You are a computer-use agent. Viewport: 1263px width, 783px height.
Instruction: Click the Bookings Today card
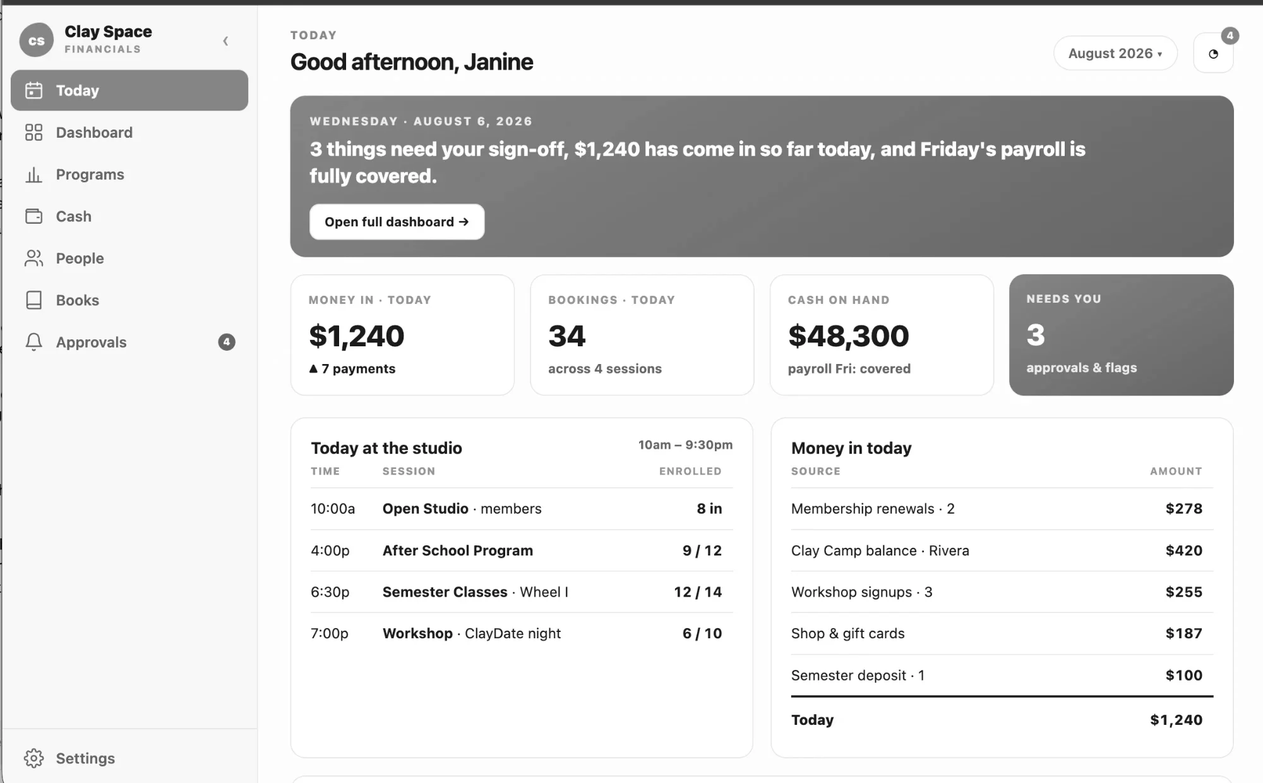point(642,335)
